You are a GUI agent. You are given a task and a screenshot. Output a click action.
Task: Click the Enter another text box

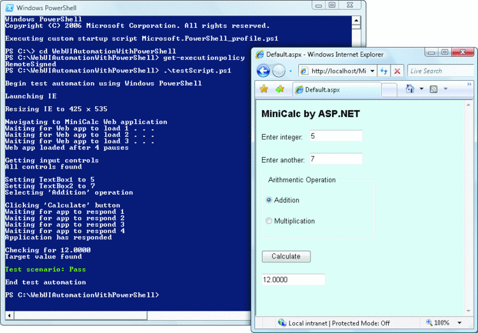click(x=337, y=159)
